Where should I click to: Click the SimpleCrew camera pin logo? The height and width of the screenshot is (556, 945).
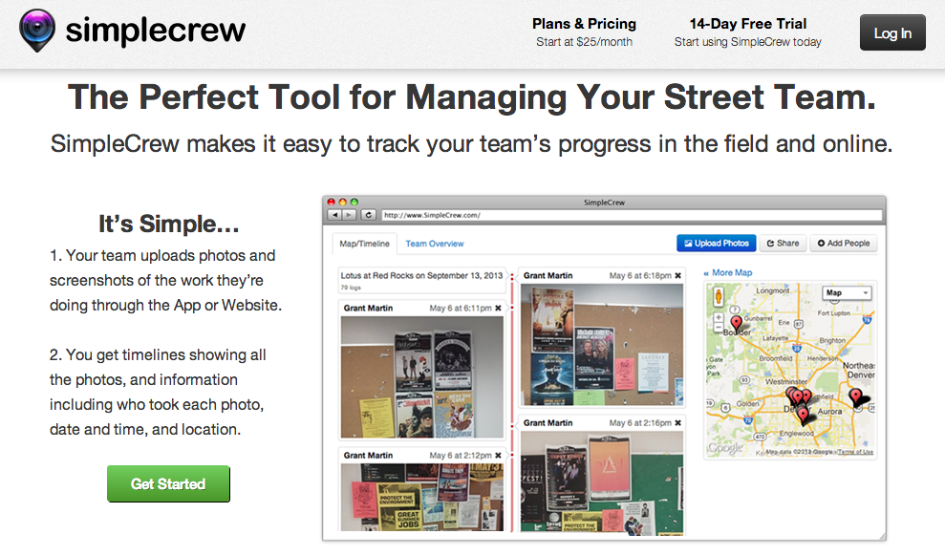(37, 30)
